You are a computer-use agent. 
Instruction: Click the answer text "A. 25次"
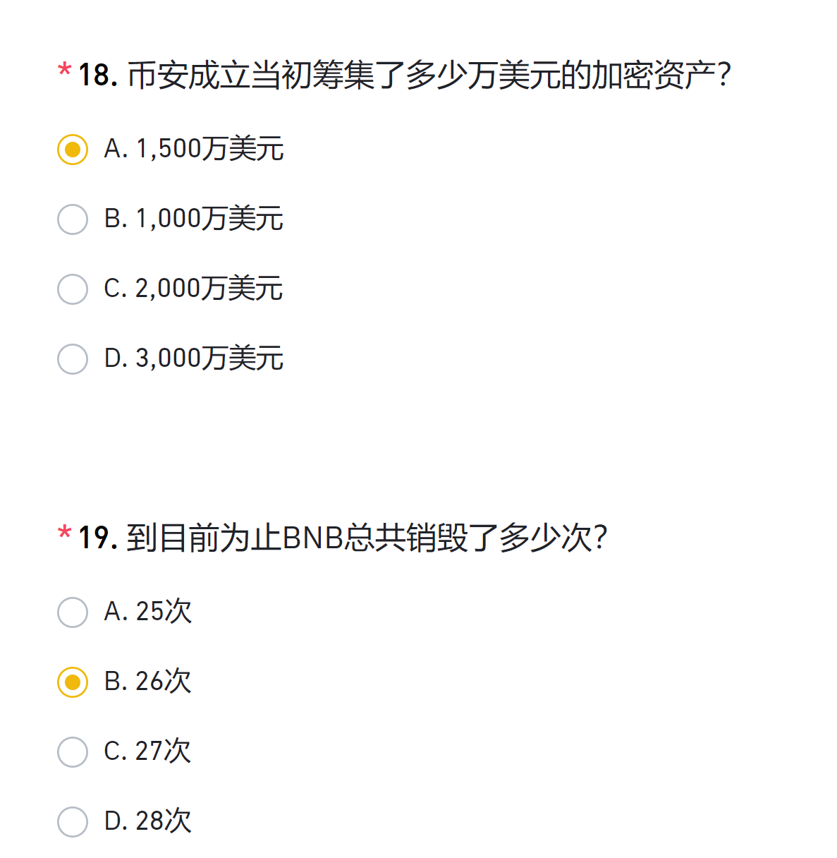(148, 612)
